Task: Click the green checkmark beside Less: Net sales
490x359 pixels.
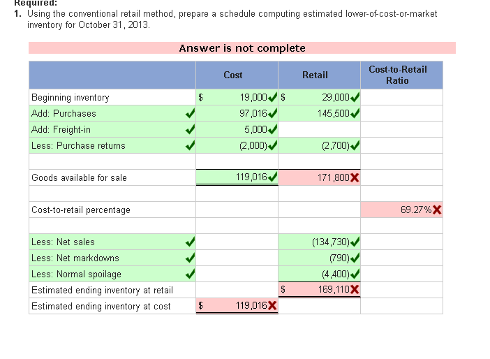Action: 190,242
